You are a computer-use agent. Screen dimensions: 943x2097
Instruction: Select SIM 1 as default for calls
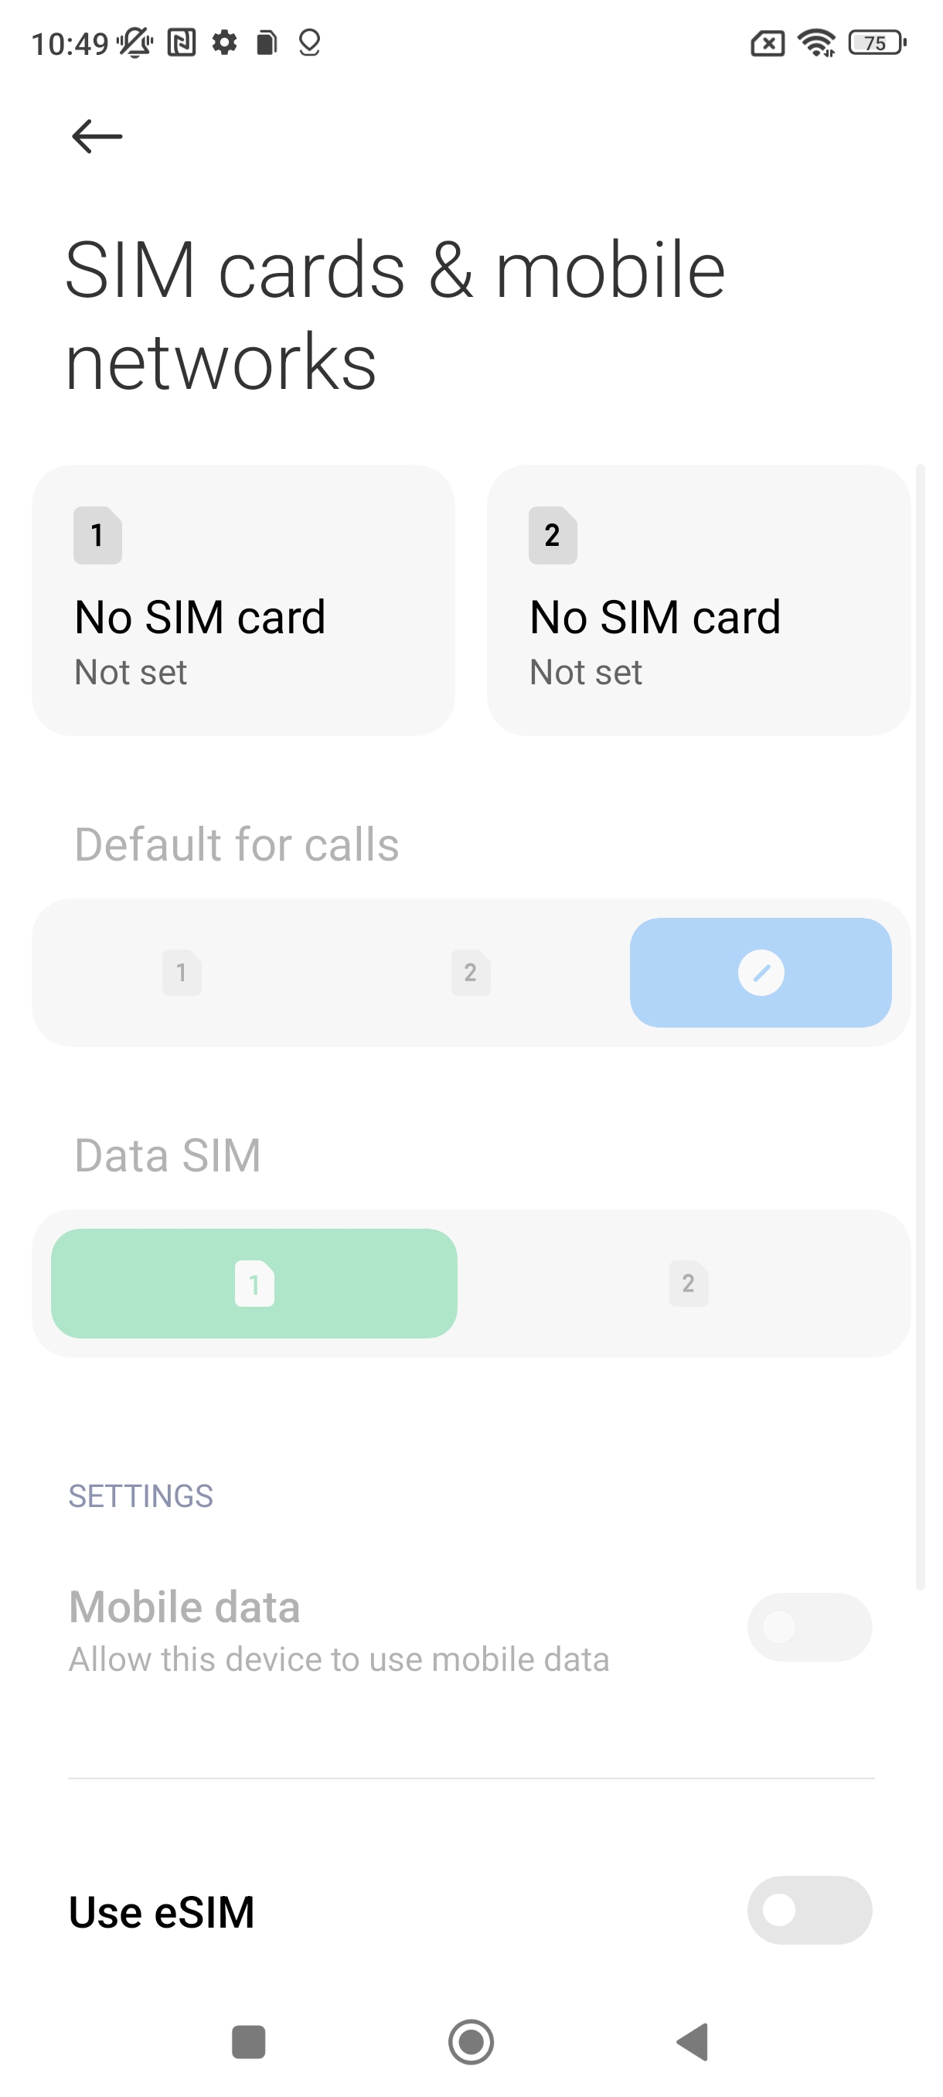click(182, 972)
